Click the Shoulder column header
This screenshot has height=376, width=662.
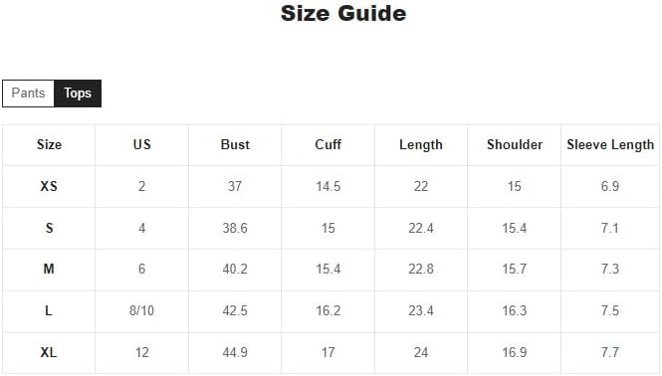pyautogui.click(x=515, y=145)
